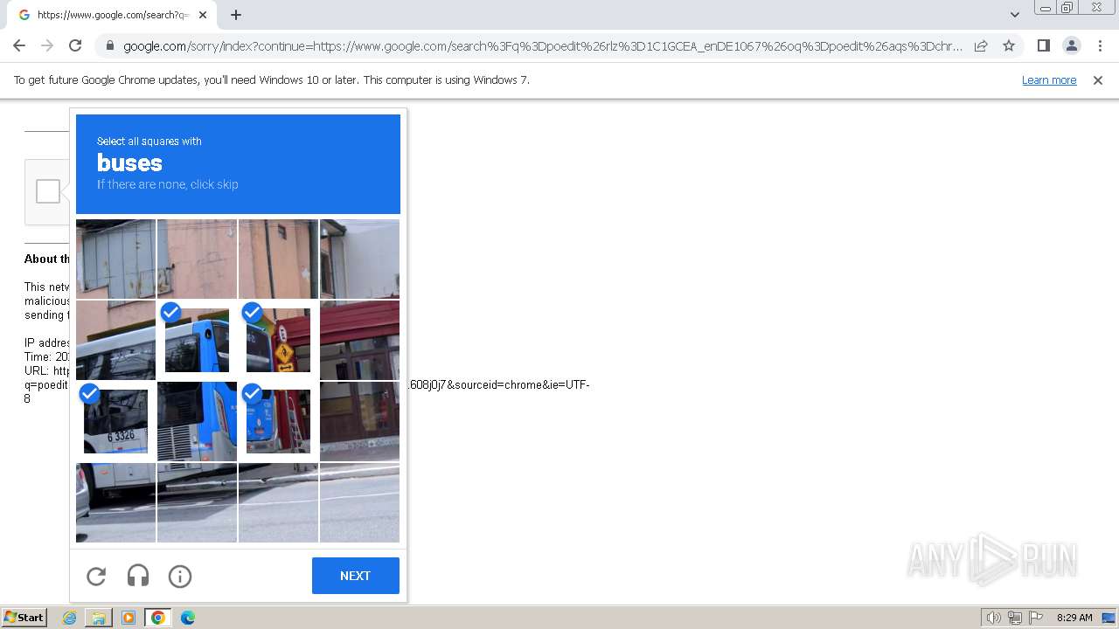
Task: Open network status tray icon
Action: 1015,618
